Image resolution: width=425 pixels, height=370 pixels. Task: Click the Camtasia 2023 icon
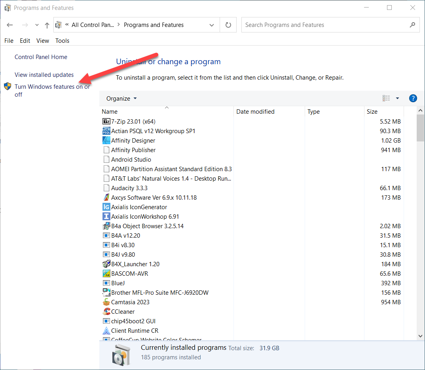(x=106, y=301)
